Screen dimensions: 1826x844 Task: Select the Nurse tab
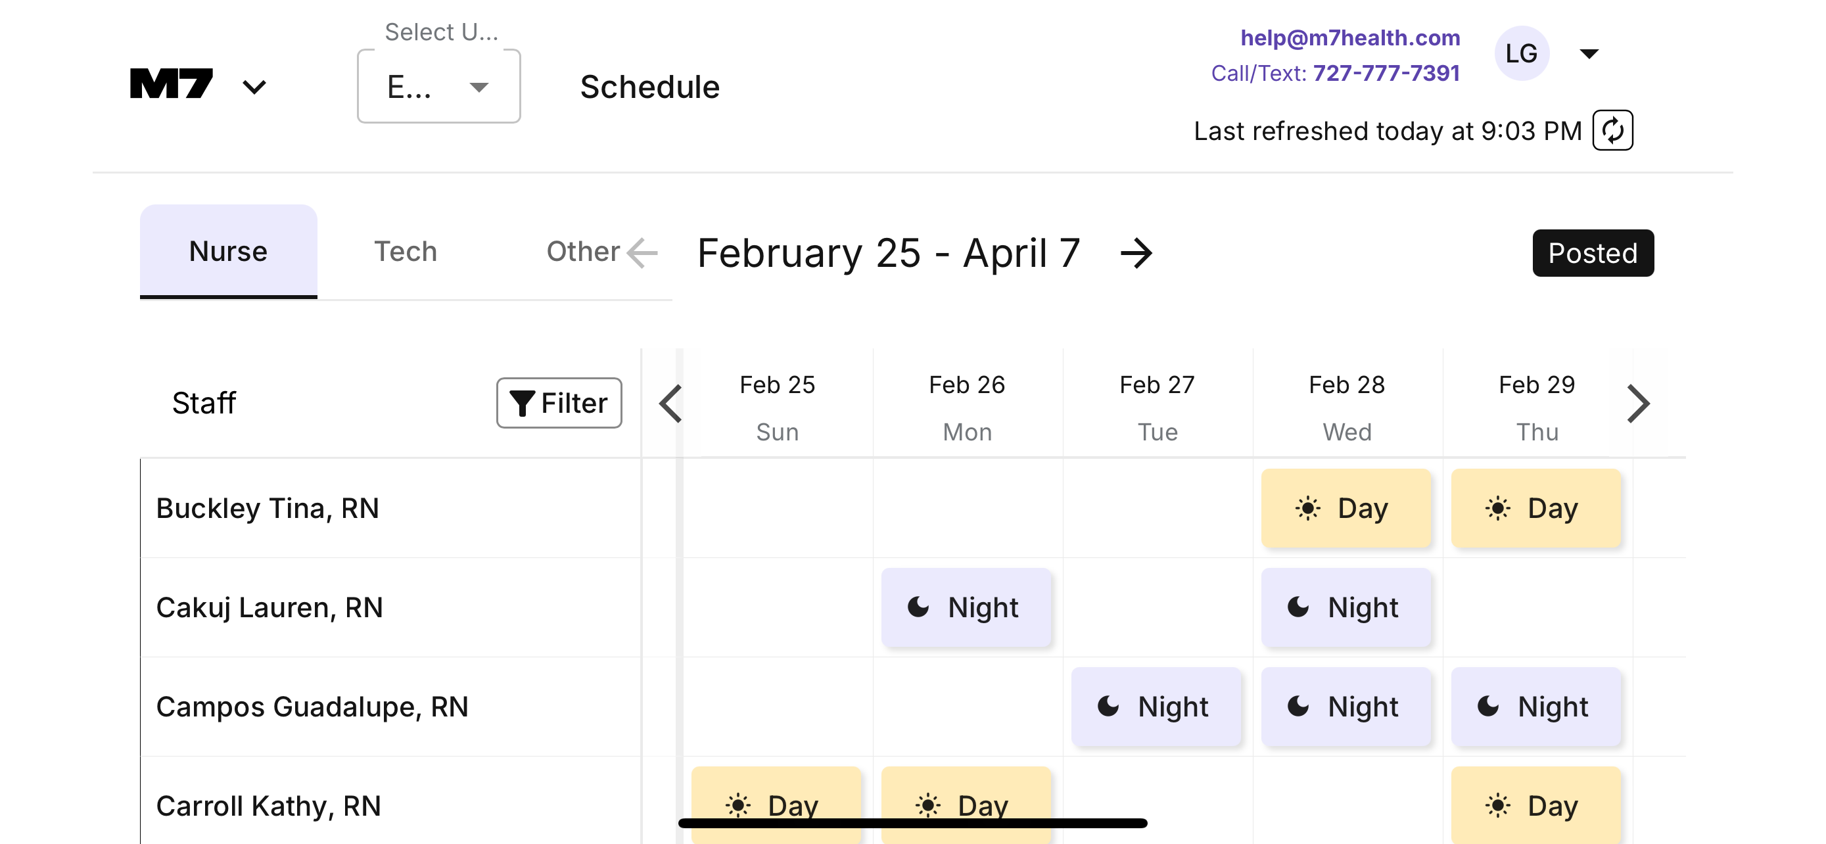tap(228, 252)
